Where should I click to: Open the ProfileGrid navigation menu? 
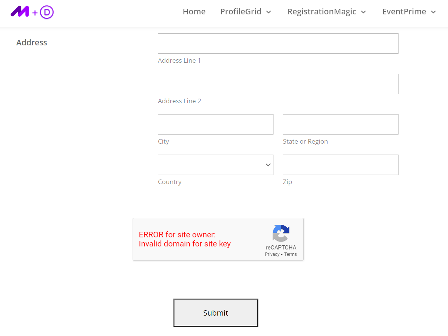point(246,12)
